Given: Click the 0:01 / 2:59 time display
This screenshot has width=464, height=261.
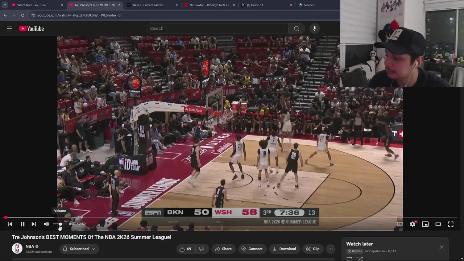Looking at the screenshot, I should click(77, 224).
